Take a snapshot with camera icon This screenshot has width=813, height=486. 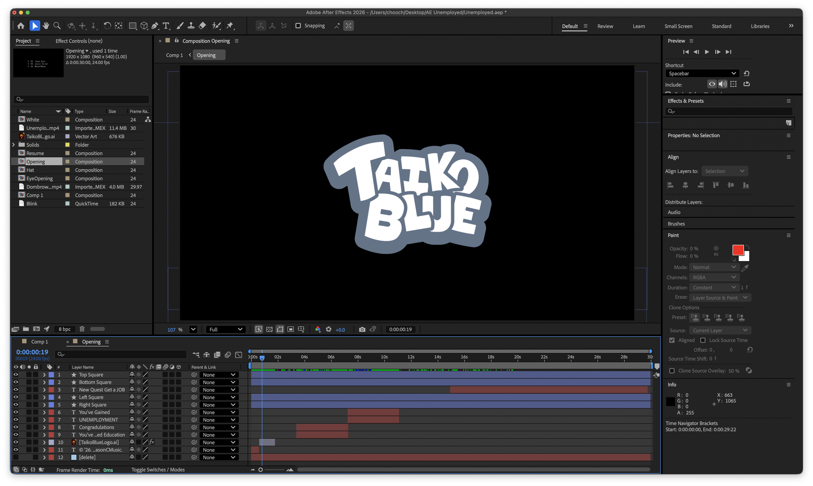tap(362, 329)
